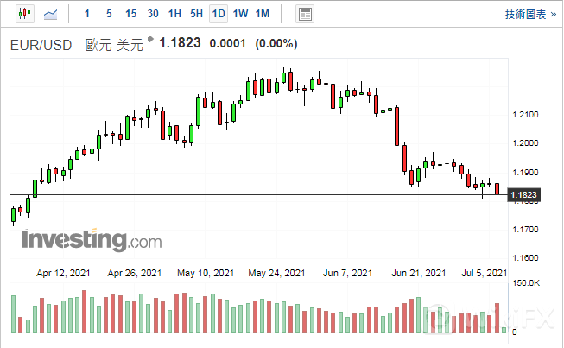Select the 5 minute timeframe

pyautogui.click(x=107, y=14)
